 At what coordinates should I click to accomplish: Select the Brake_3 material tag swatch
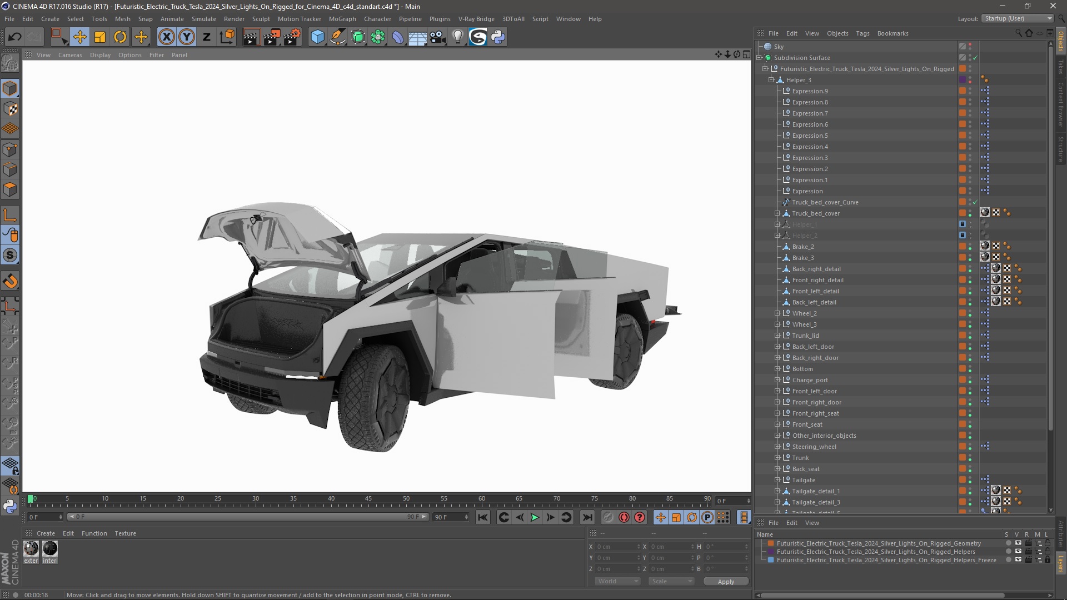click(985, 257)
